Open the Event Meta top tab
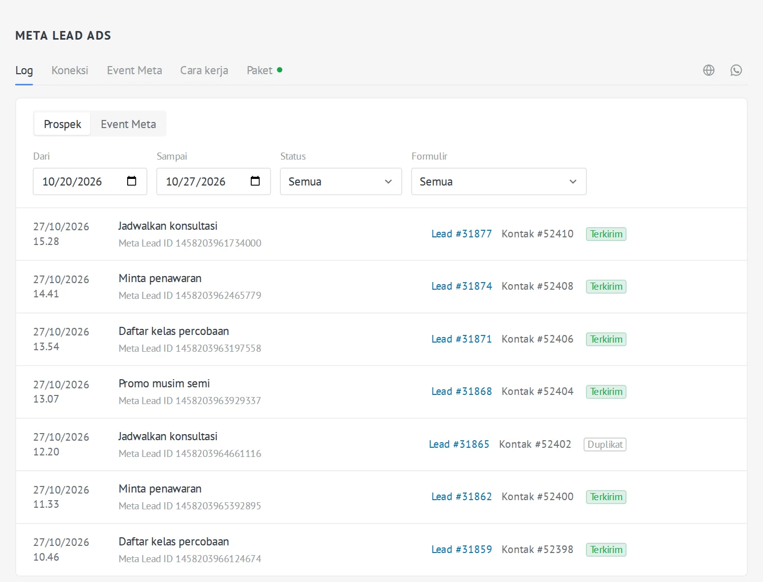763x582 pixels. (134, 70)
